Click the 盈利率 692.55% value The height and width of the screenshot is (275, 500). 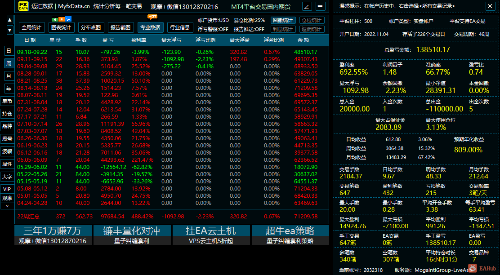(353, 72)
